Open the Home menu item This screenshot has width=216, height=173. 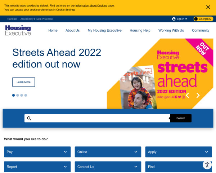point(53,30)
